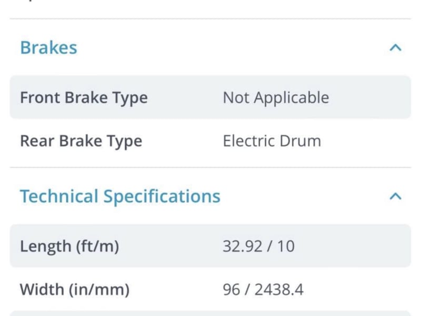Click the 2438.4 millimeter figure
421x316 pixels.
click(279, 290)
